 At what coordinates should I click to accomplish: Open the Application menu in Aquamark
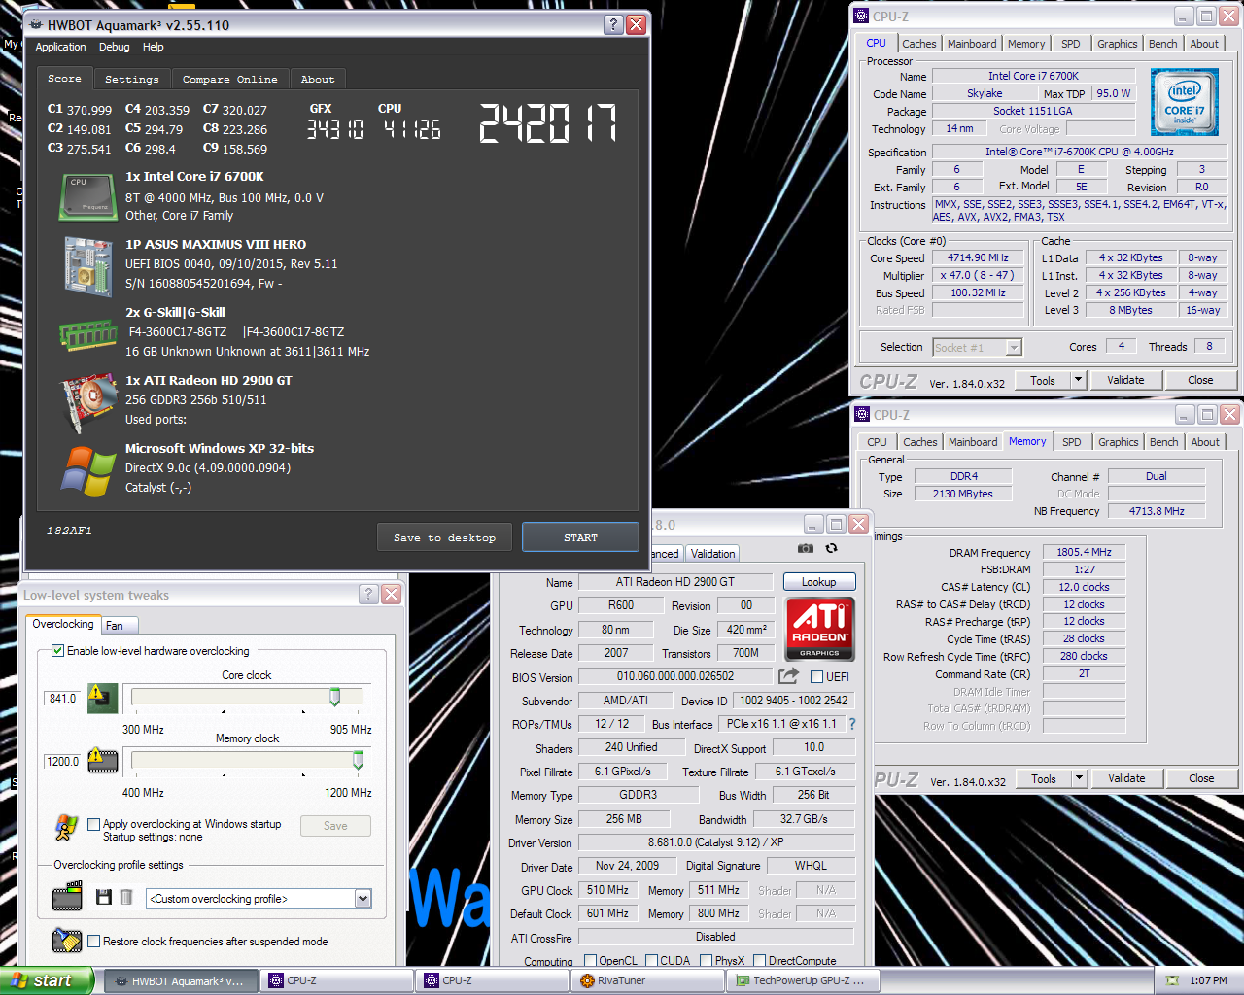click(60, 47)
